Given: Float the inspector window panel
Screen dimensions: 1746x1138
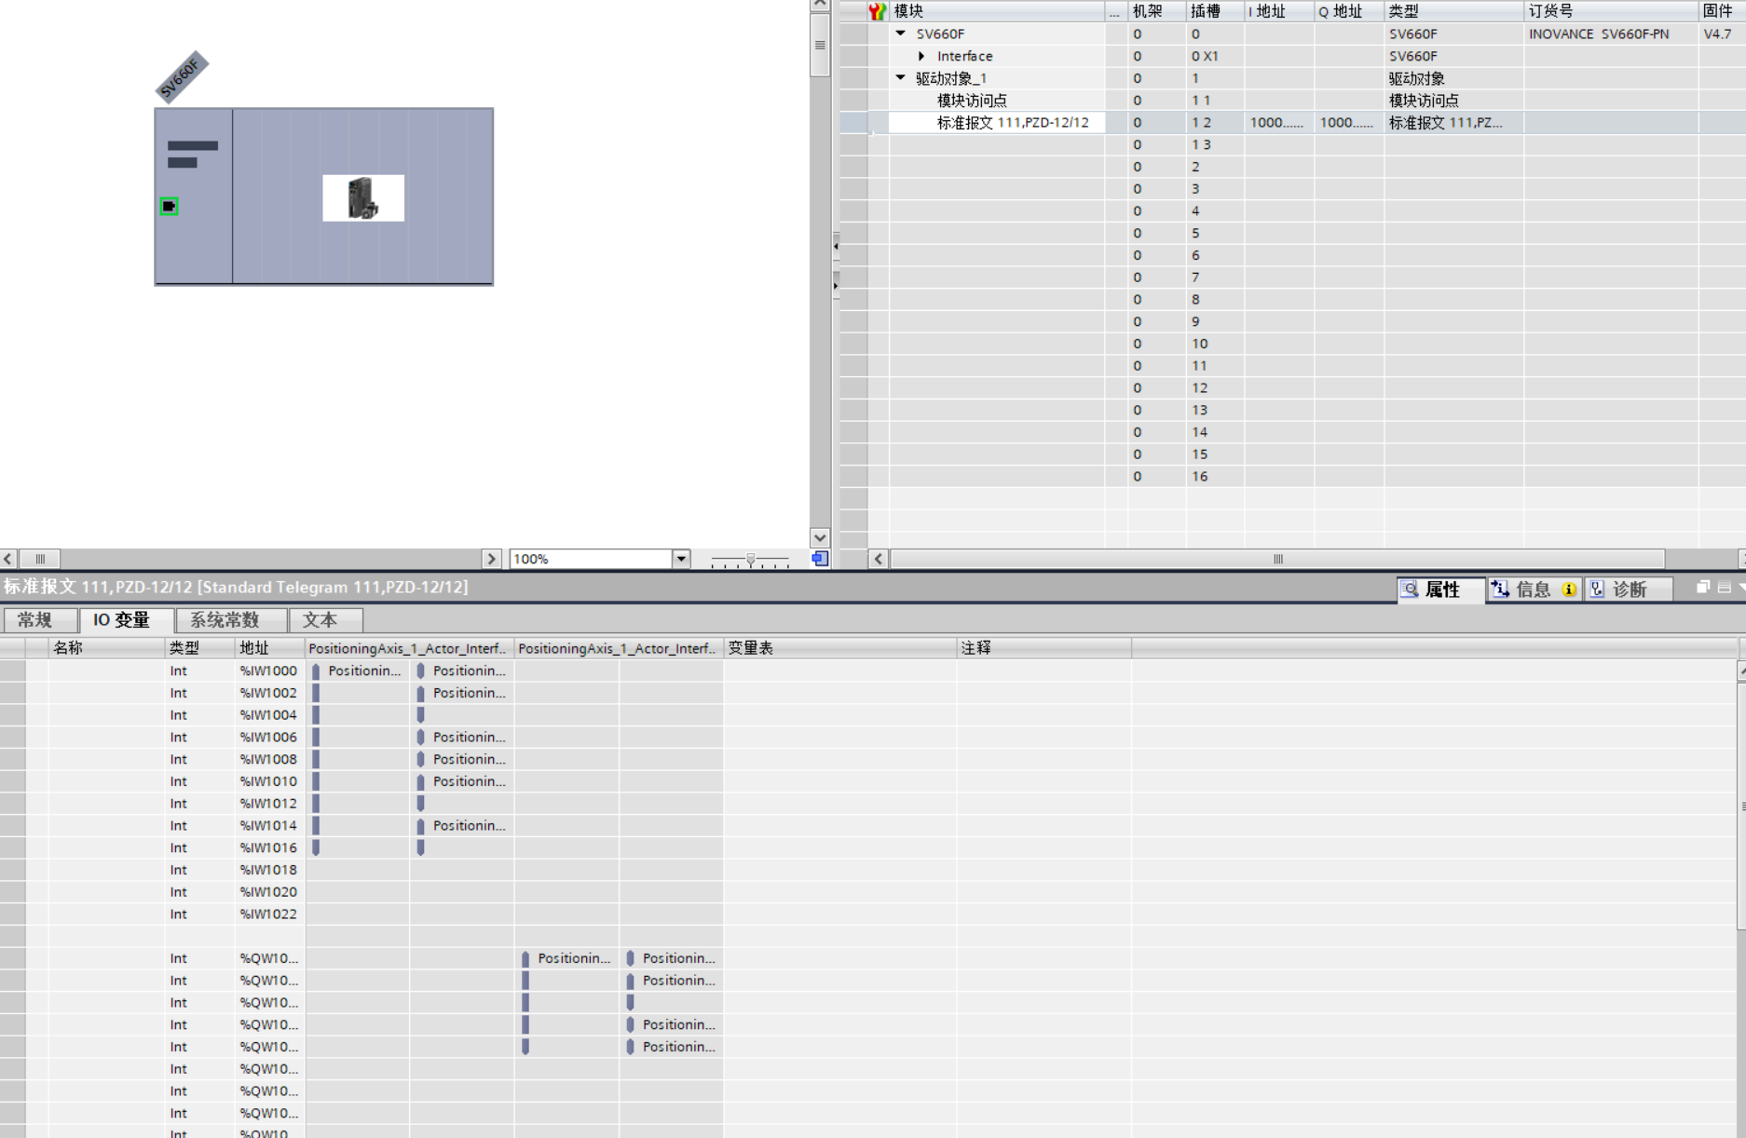Looking at the screenshot, I should [1702, 588].
